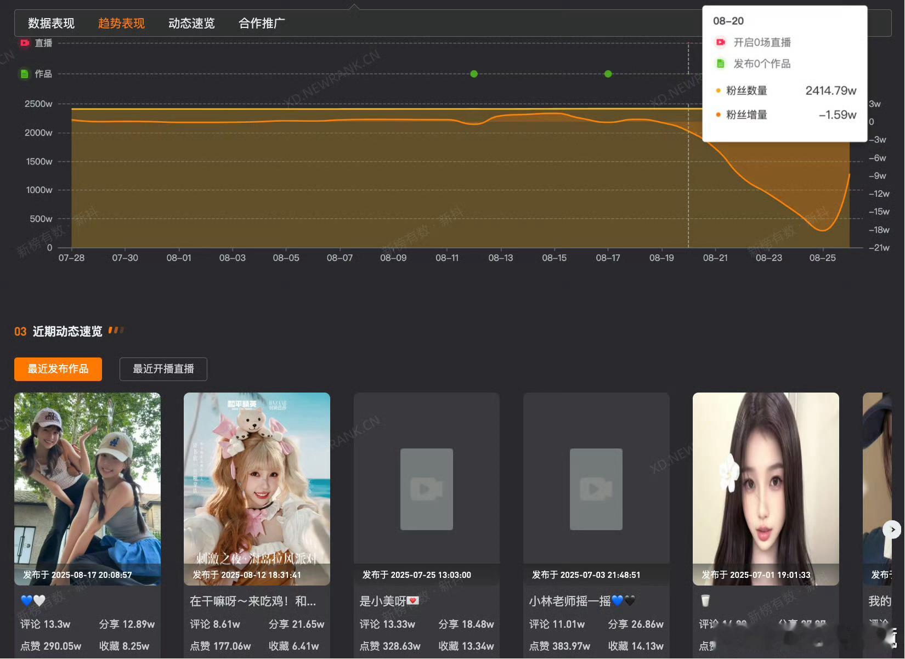This screenshot has height=659, width=905.
Task: Click the 发布0个作品 icon in tooltip
Action: 721,64
